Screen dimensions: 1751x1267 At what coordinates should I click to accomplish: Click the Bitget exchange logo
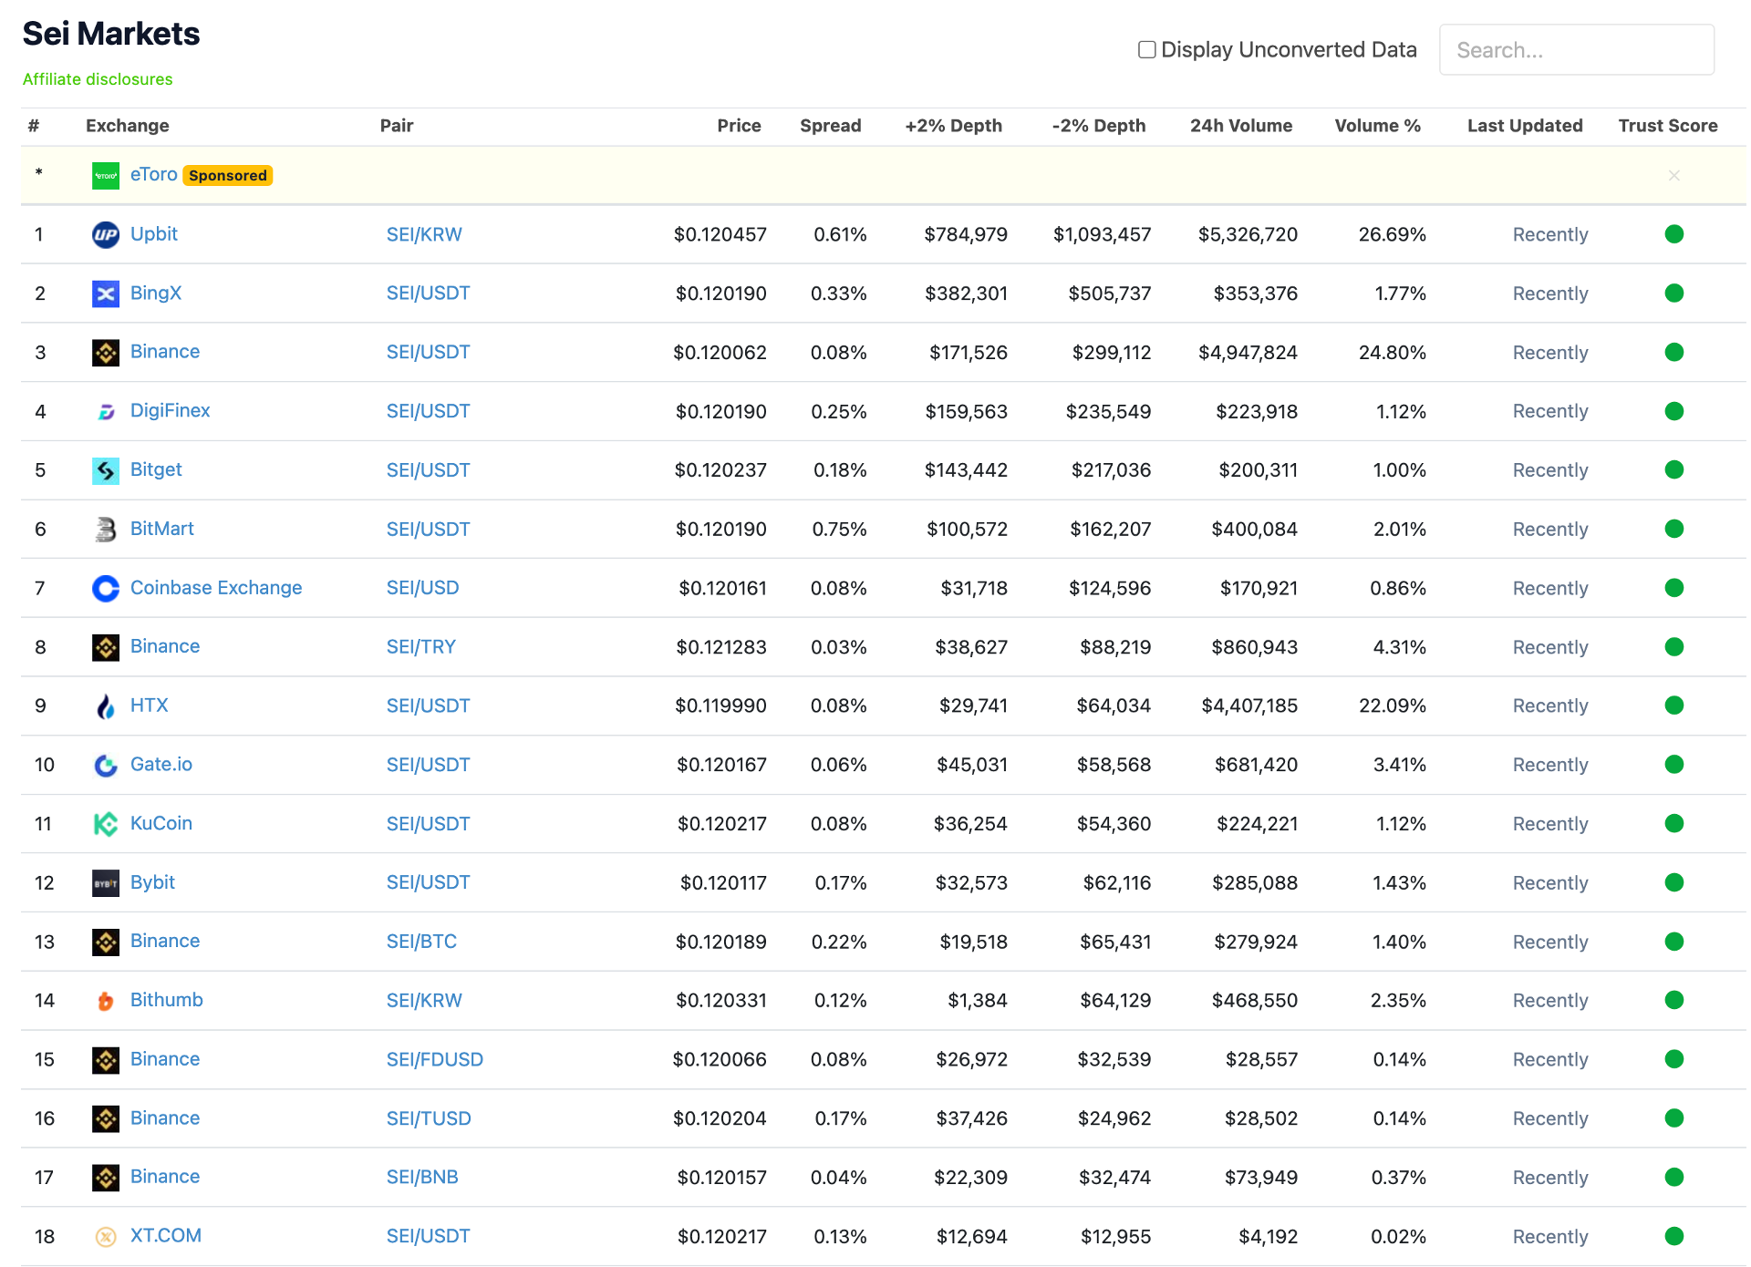106,470
